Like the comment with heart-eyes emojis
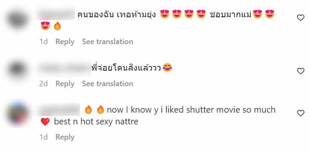The image size is (310, 153). click(300, 18)
